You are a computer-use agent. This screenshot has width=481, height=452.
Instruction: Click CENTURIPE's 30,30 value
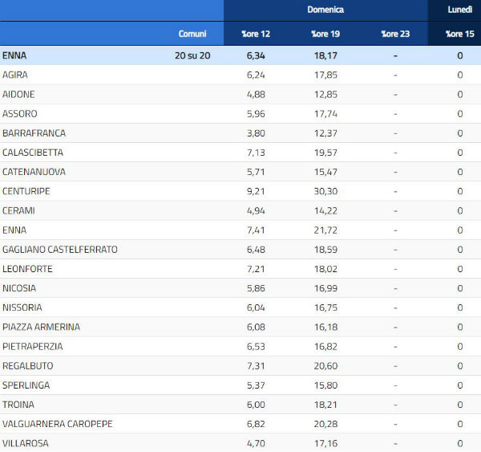click(325, 191)
